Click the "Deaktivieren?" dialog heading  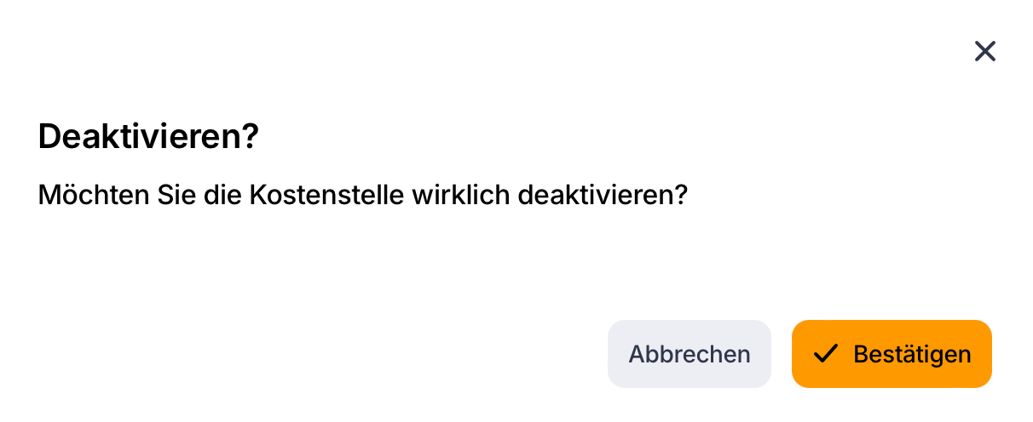point(148,137)
